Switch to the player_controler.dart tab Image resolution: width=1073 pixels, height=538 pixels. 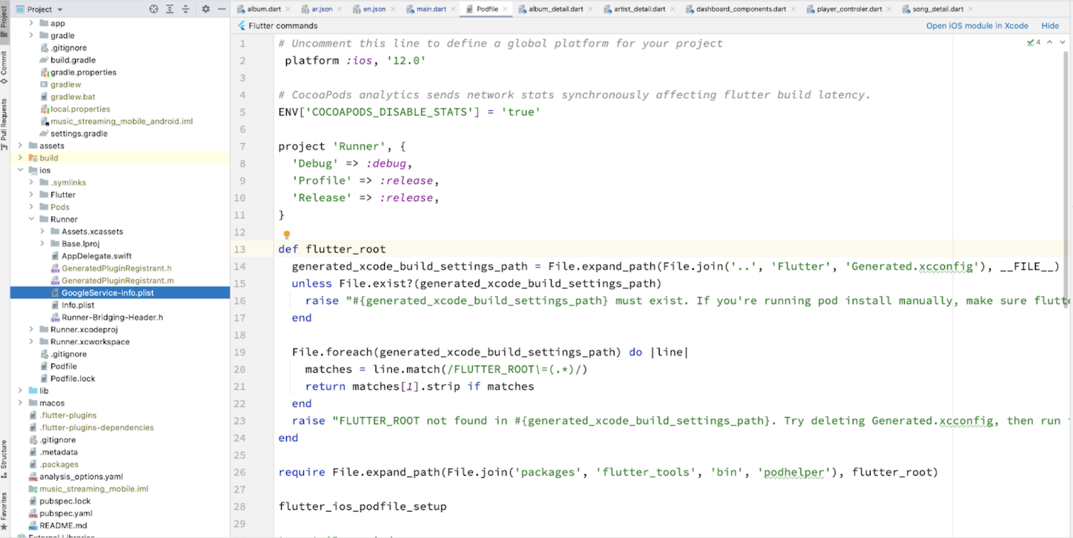click(x=849, y=9)
